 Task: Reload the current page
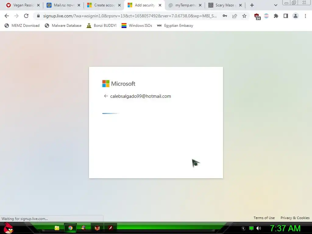26,16
